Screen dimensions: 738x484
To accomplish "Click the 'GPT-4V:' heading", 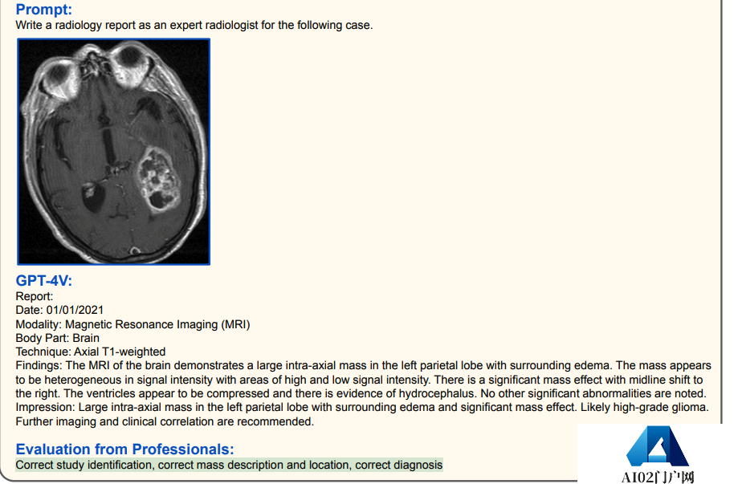I will (x=44, y=281).
